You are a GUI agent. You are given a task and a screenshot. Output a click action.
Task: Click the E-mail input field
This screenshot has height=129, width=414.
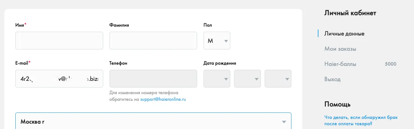click(59, 79)
